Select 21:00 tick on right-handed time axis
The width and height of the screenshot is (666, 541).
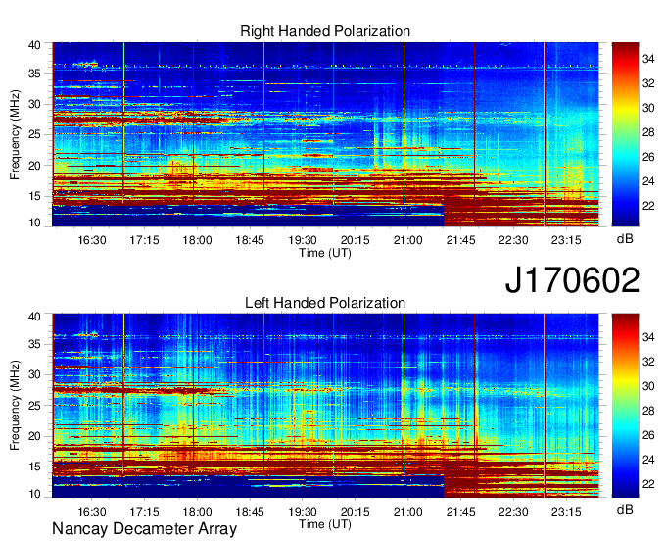point(407,240)
